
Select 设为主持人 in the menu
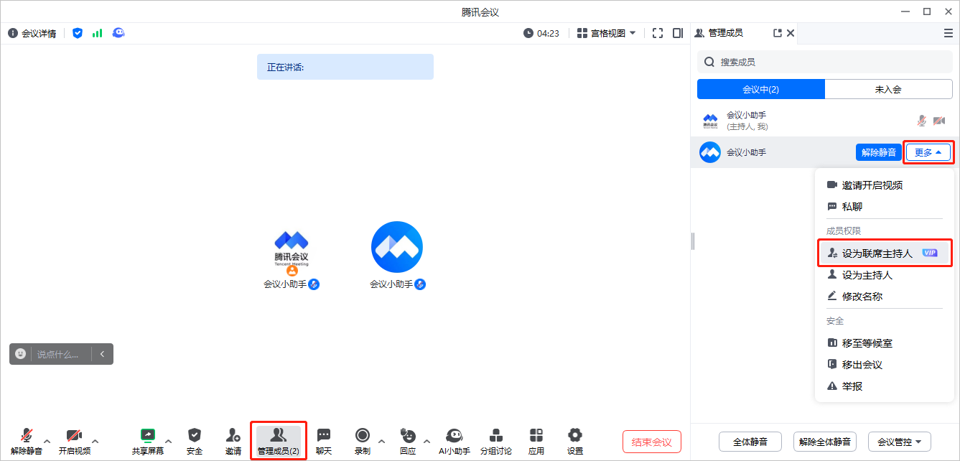click(885, 275)
